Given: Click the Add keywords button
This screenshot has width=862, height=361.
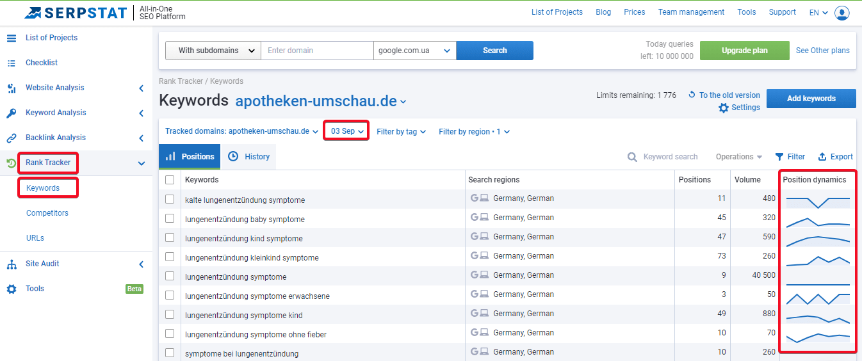Looking at the screenshot, I should tap(811, 99).
